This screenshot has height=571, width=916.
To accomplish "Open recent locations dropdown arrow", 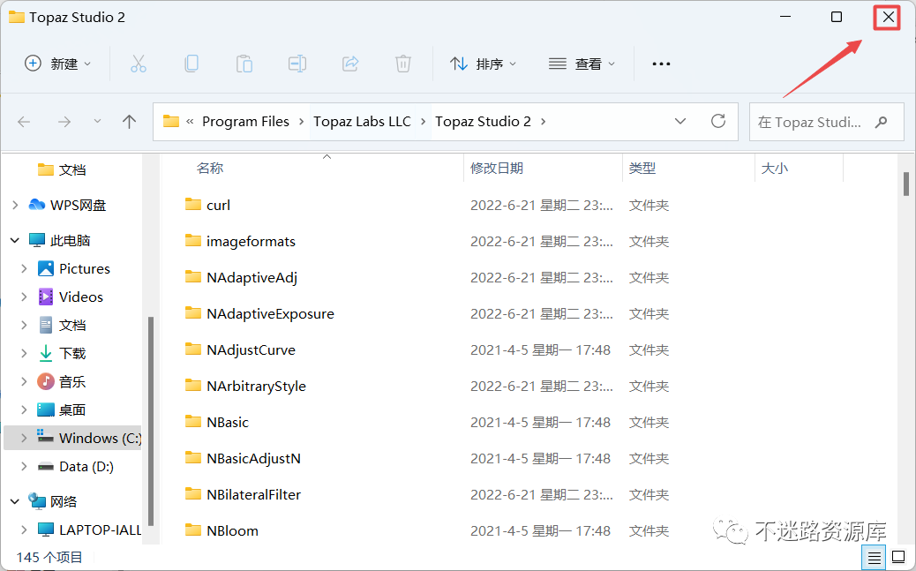I will [97, 122].
